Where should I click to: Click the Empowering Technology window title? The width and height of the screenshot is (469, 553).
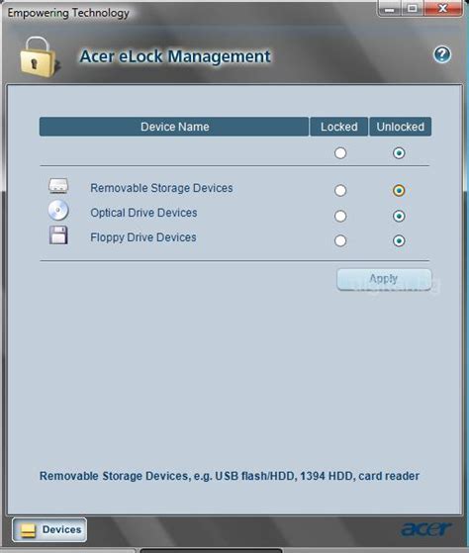[x=68, y=13]
